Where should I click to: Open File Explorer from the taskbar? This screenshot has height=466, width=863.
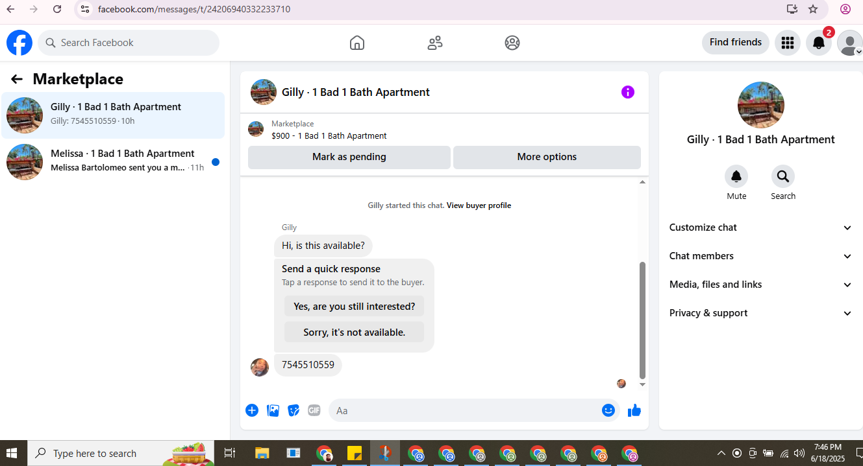262,453
